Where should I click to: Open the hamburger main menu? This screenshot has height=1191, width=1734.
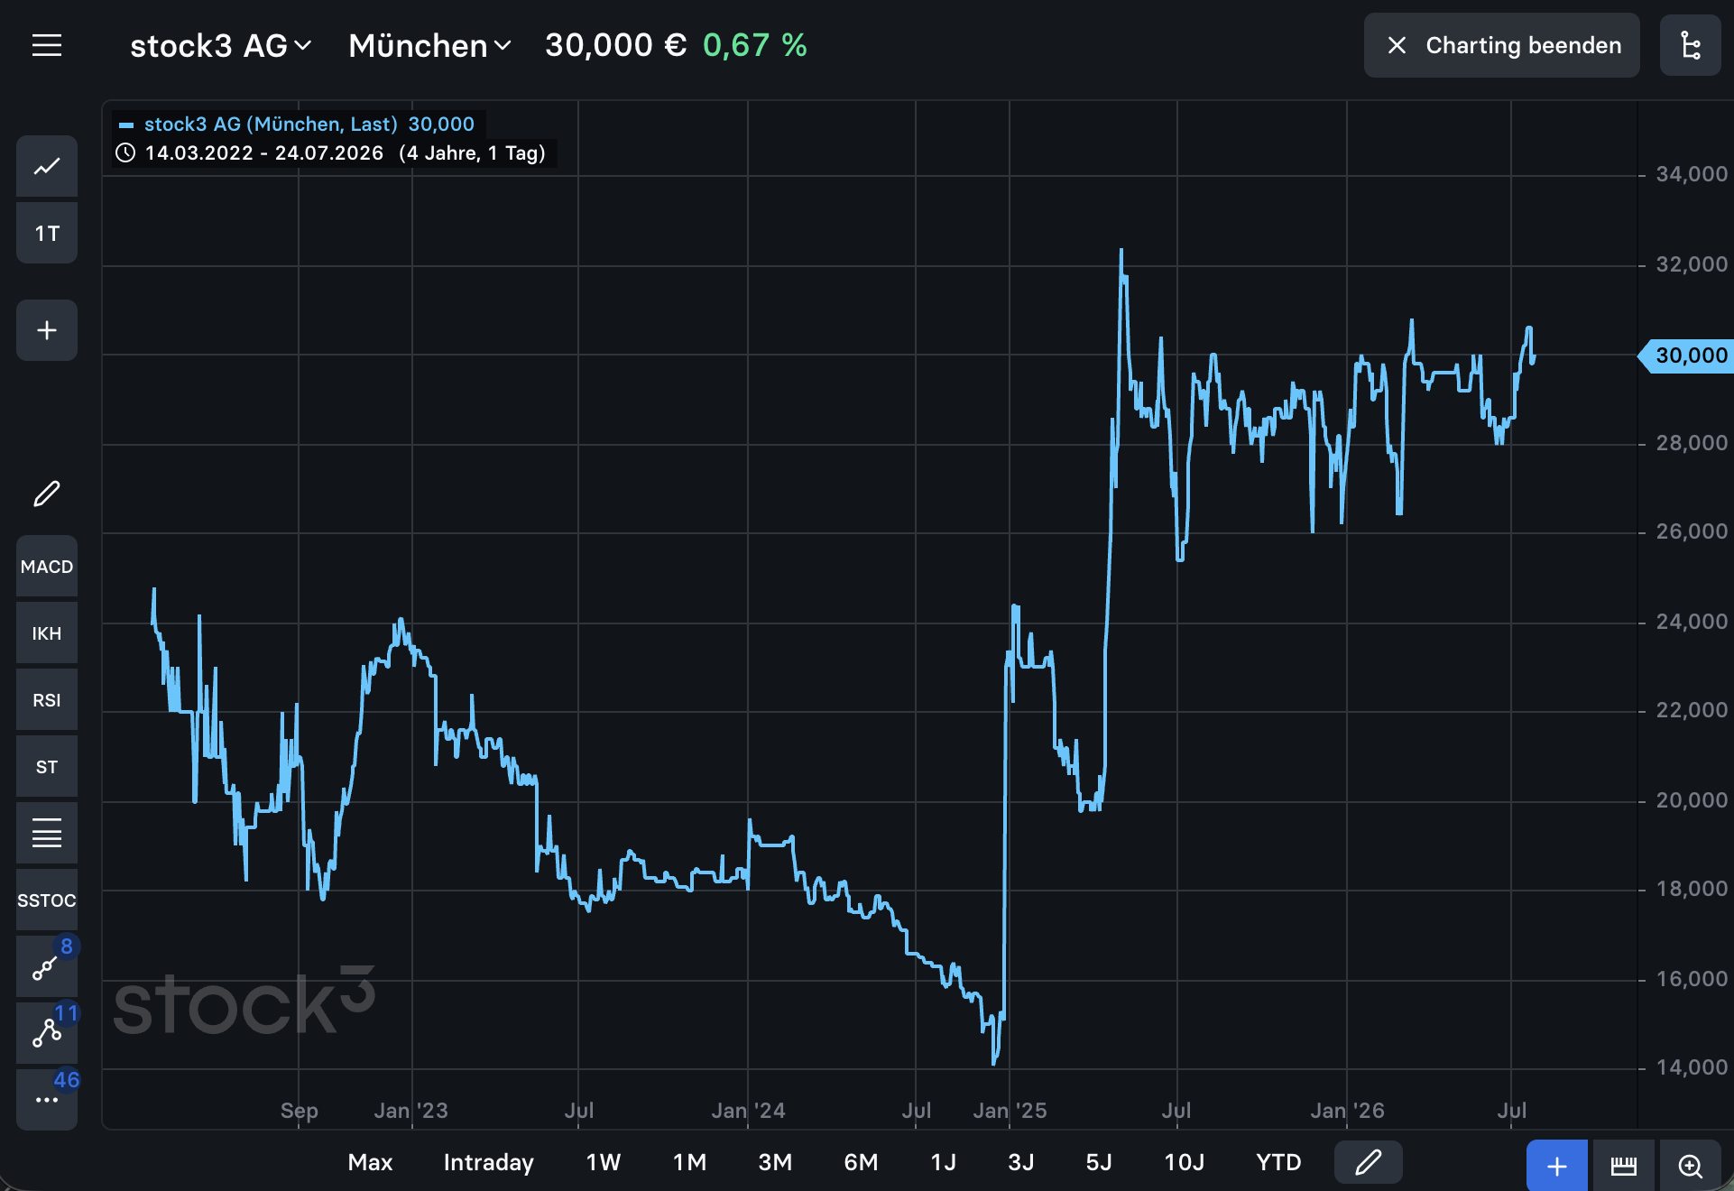click(x=47, y=45)
